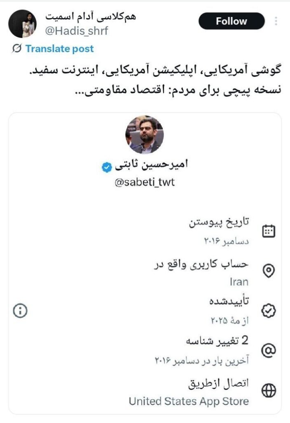Click the @sabeti_twt username
The image size is (290, 423).
144,182
